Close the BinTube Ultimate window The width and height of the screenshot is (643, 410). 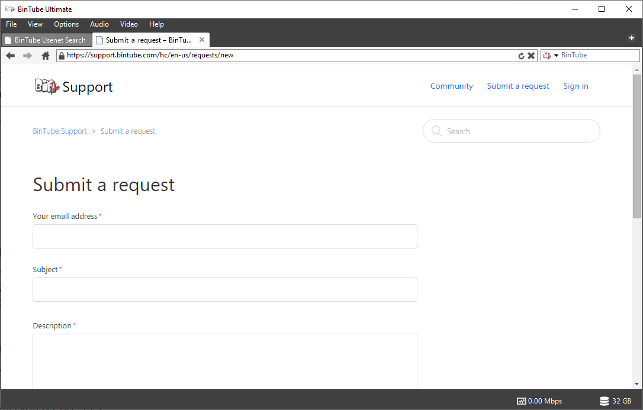pos(629,9)
